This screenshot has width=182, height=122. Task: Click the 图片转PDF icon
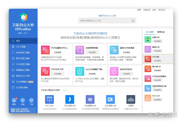click(148, 69)
